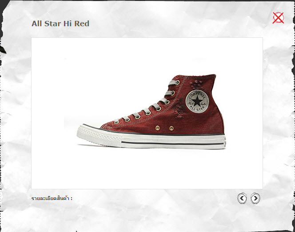Screen dimensions: 295x232
Task: Click the black star on the logo
Action: 197,101
